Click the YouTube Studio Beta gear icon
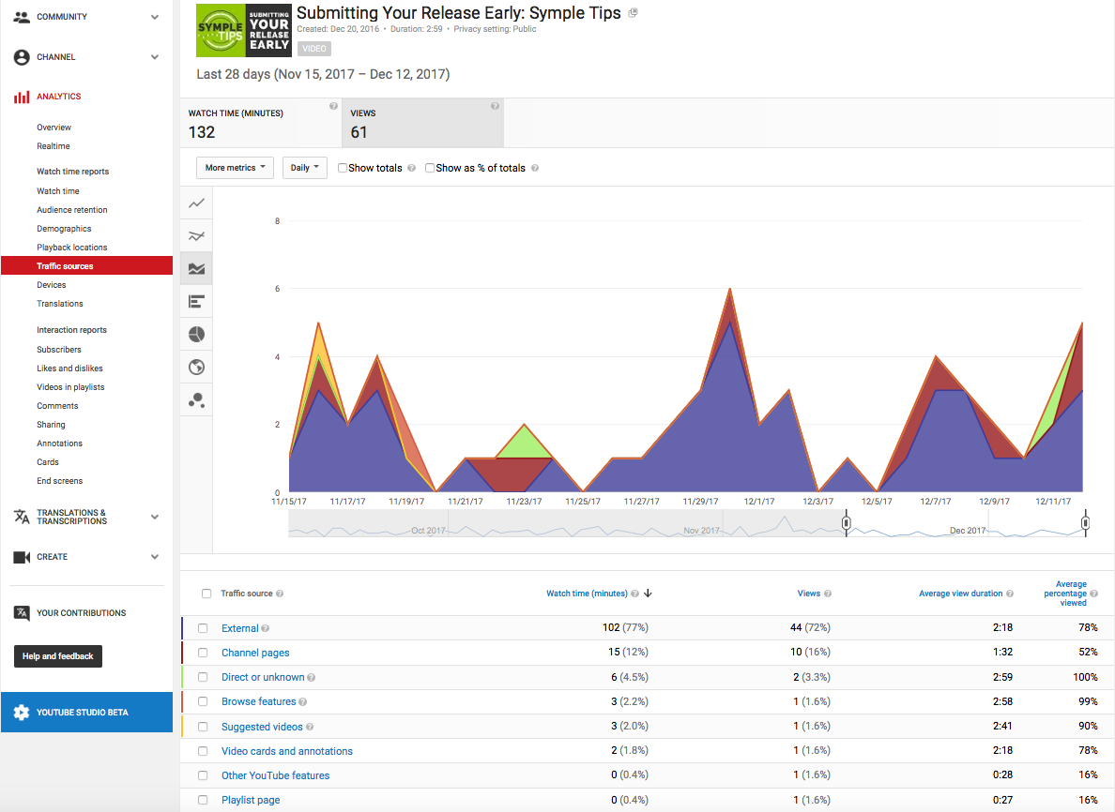Image resolution: width=1115 pixels, height=812 pixels. (21, 713)
